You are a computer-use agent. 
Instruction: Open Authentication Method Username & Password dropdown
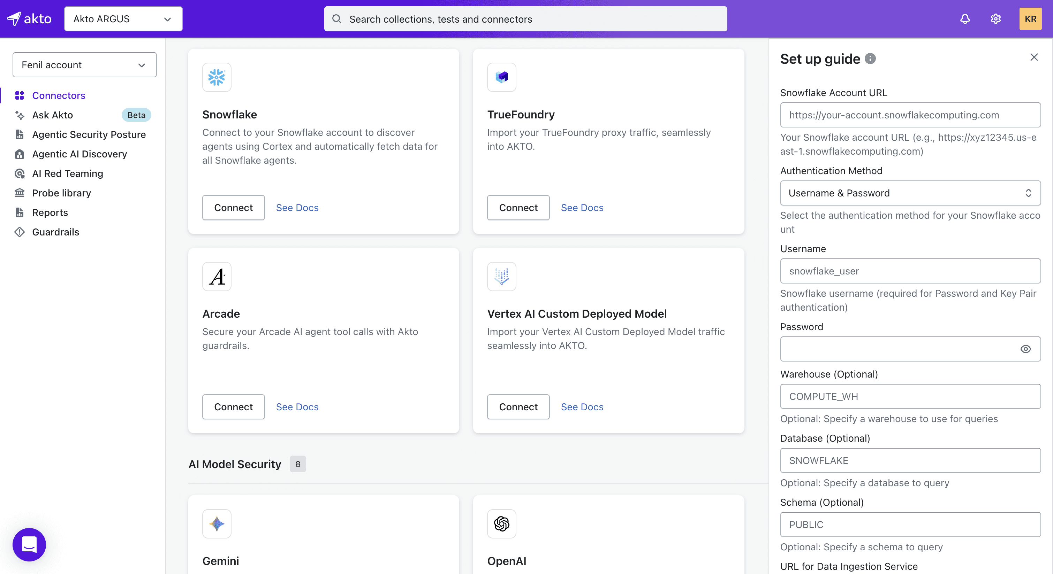(x=910, y=193)
